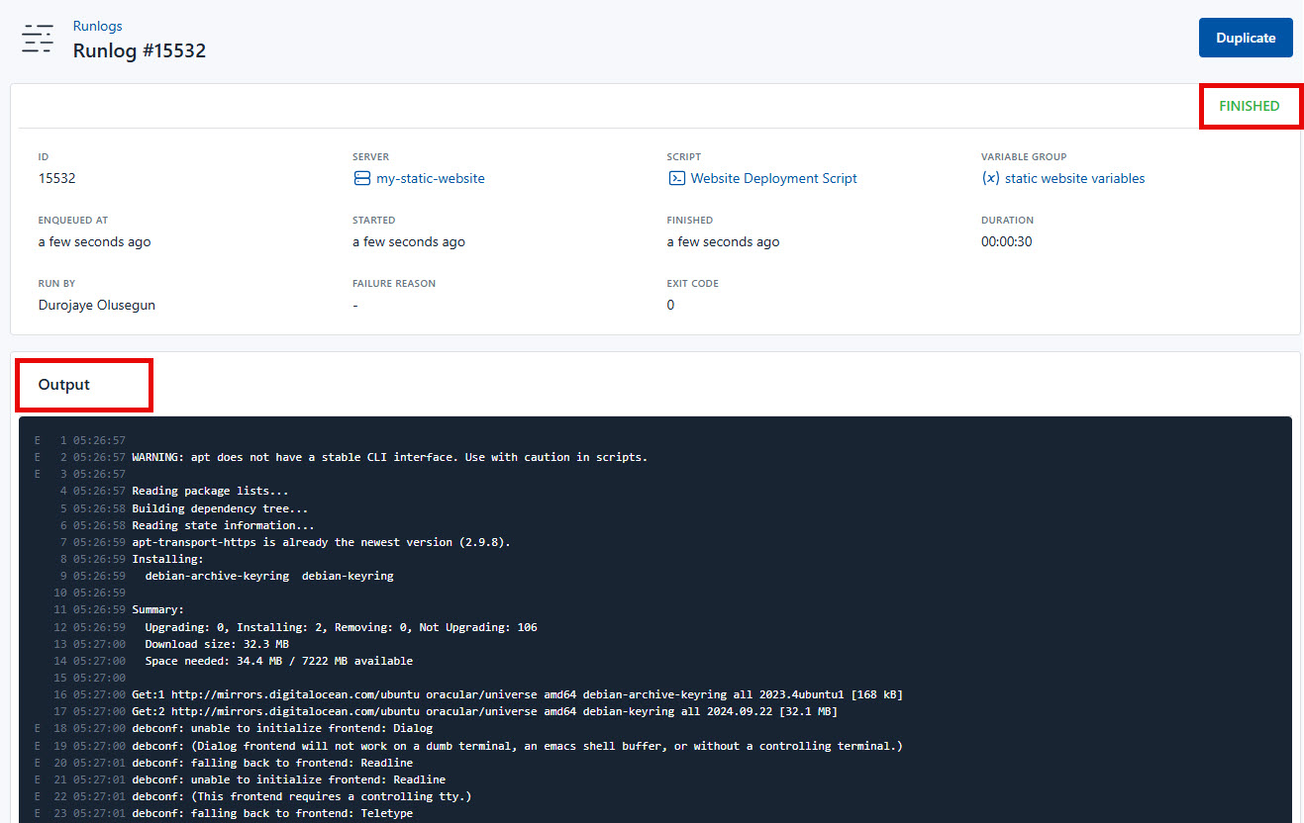Click the E stderr marker on output line 18
Screen dimensions: 1304x823
37,728
